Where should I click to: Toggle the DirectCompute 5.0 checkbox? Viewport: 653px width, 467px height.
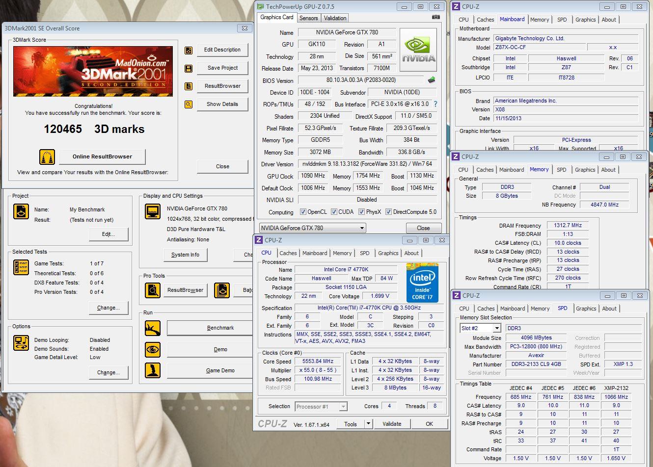pos(388,212)
